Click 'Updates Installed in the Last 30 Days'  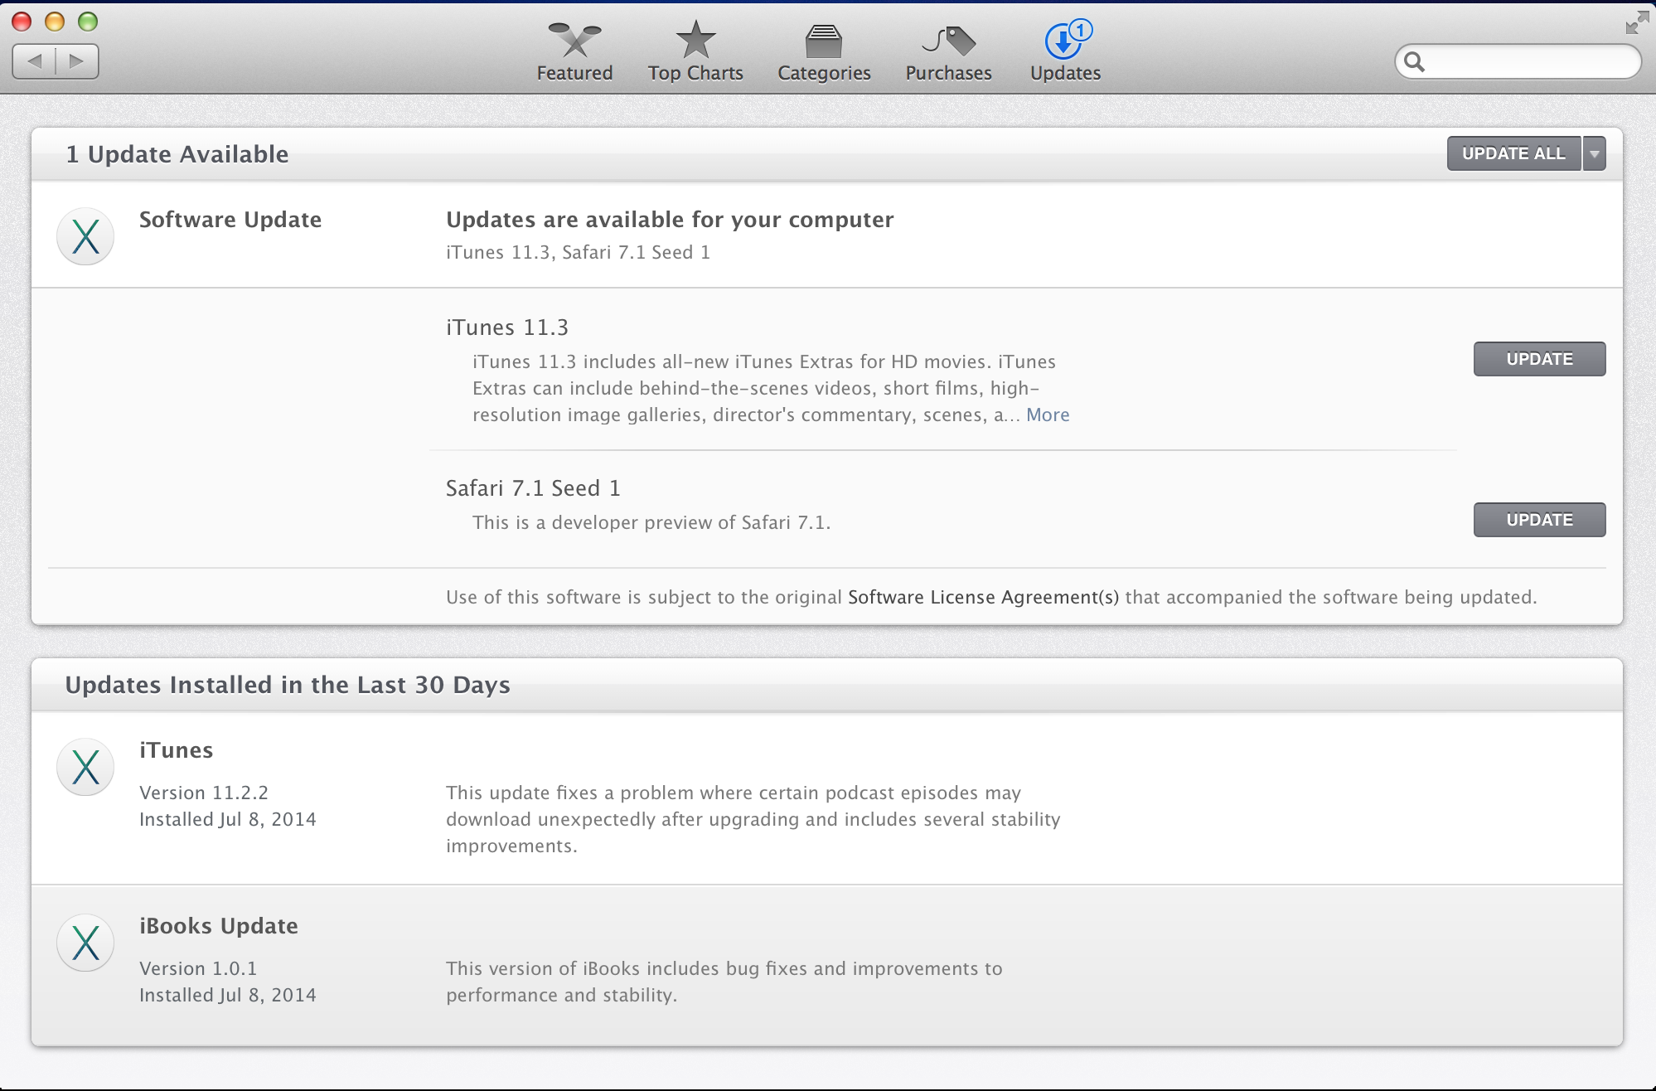coord(288,685)
